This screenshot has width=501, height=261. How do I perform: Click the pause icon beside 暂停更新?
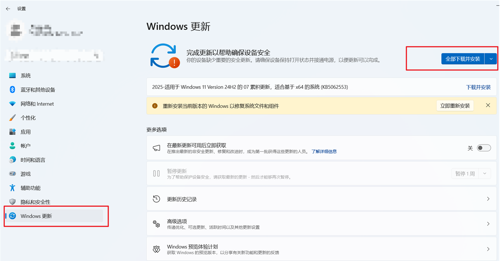tap(157, 173)
